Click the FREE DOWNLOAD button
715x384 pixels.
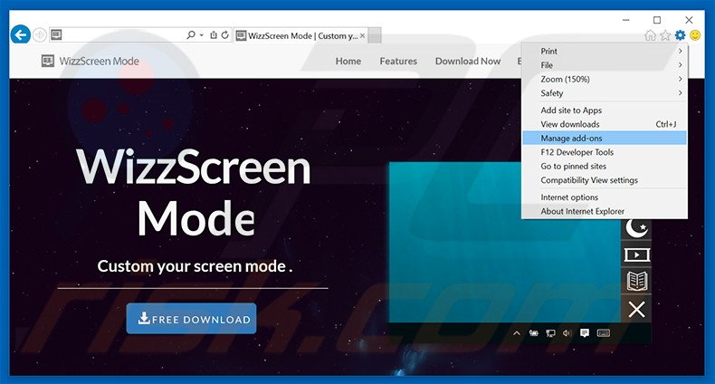192,319
